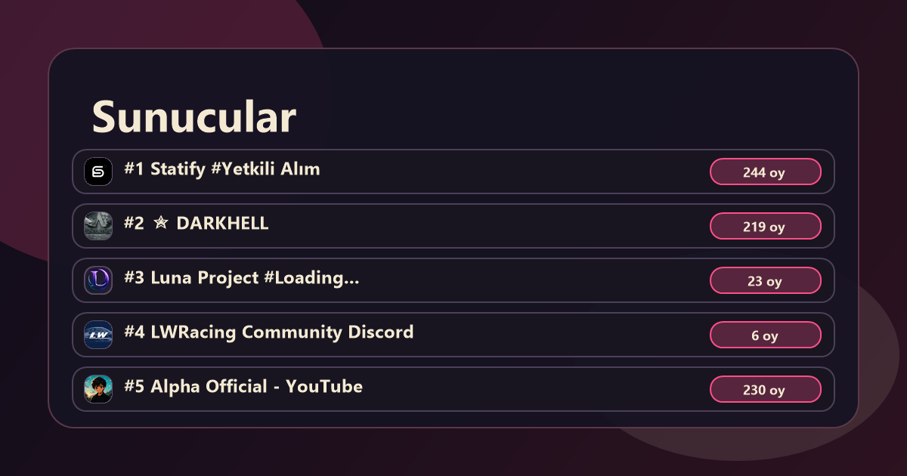907x476 pixels.
Task: Select the 219 oy vote badge
Action: coord(766,226)
